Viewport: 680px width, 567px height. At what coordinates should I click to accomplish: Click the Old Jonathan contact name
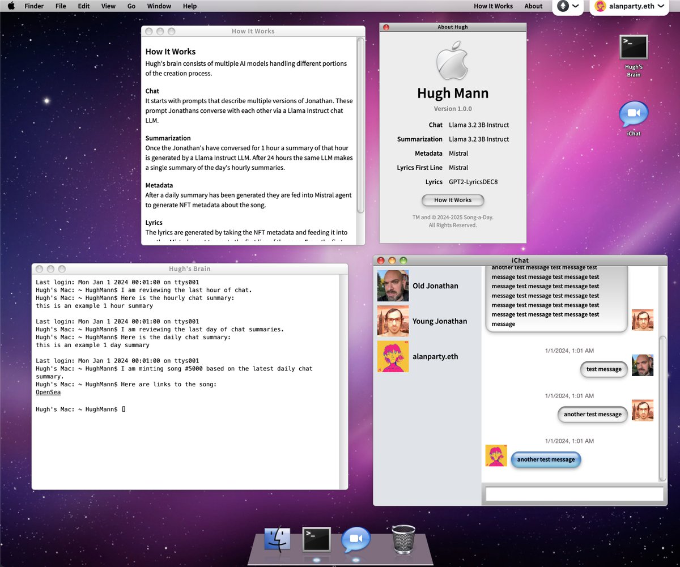click(435, 285)
